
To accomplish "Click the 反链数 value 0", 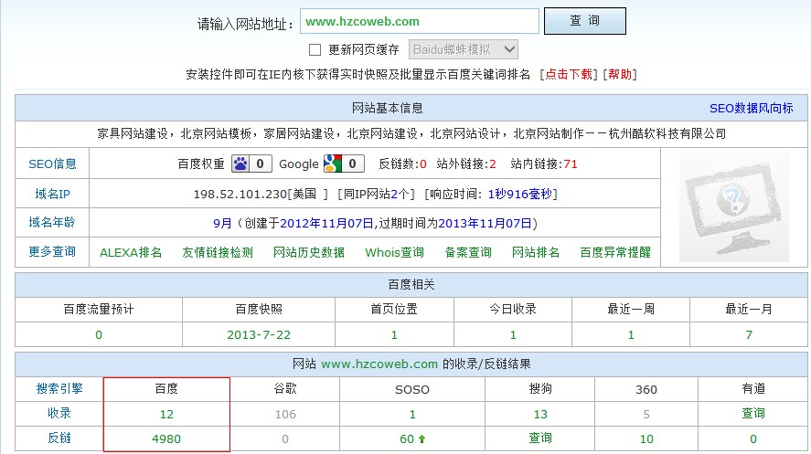I will [423, 164].
